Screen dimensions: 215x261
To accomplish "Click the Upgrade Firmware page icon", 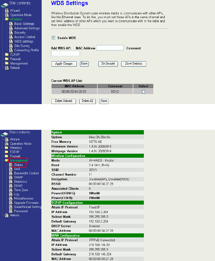I will coord(11,202).
